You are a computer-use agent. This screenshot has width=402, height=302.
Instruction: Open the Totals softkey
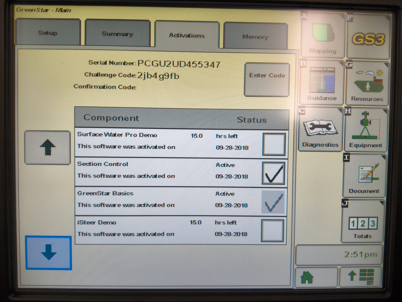pyautogui.click(x=363, y=221)
